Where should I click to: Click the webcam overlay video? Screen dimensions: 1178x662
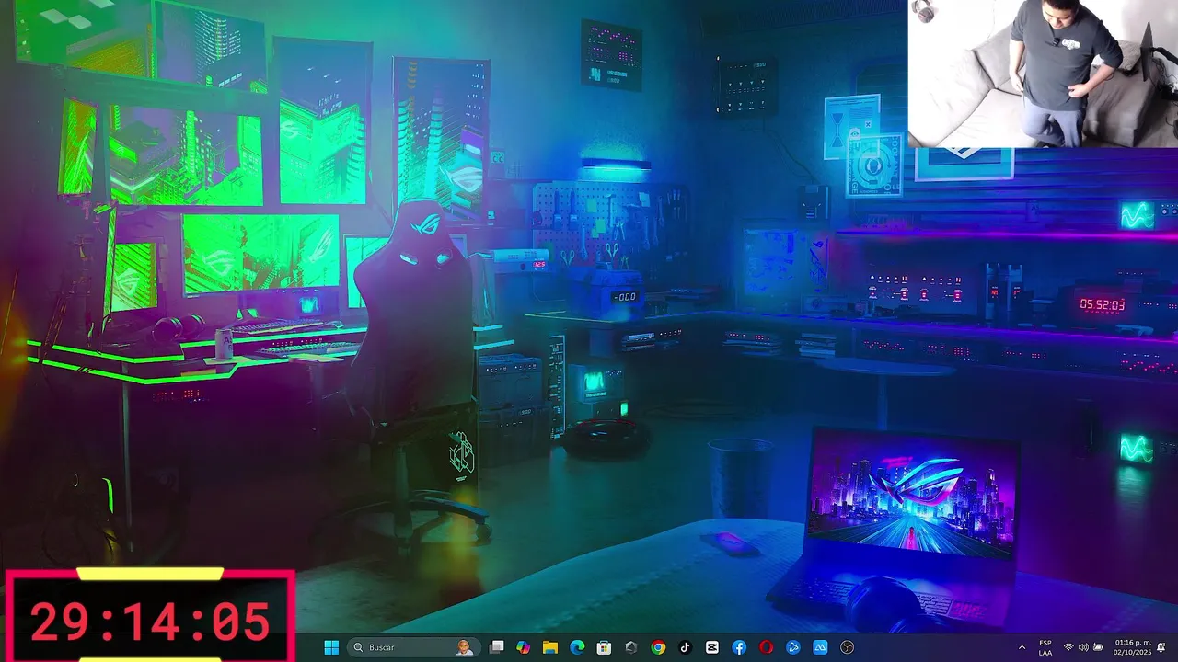coord(1043,74)
